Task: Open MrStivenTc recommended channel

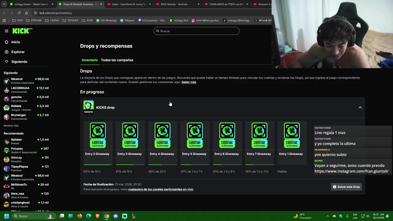Action: point(26,186)
